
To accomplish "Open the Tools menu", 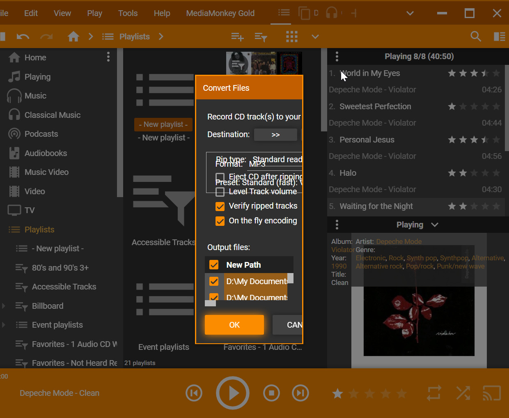I will (128, 13).
